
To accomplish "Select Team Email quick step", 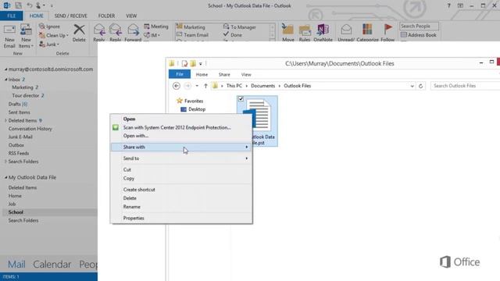I will point(192,35).
